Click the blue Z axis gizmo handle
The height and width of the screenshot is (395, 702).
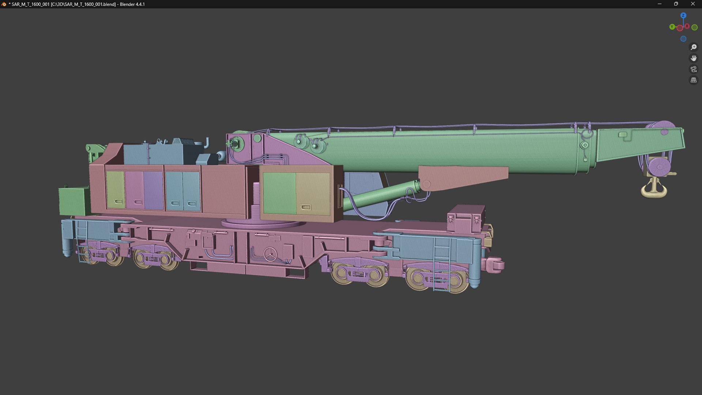click(x=683, y=15)
